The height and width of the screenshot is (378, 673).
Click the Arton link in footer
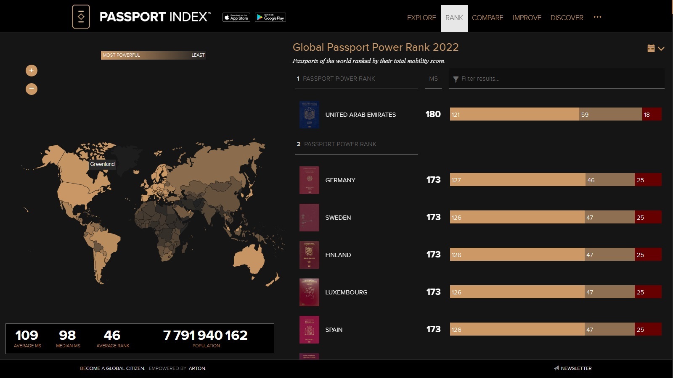(x=197, y=368)
